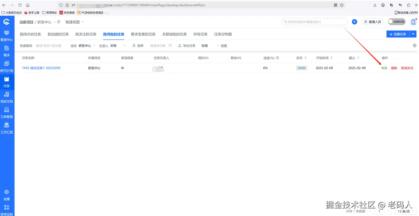The height and width of the screenshot is (216, 419).
Task: Click the browser account icon
Action: [383, 5]
